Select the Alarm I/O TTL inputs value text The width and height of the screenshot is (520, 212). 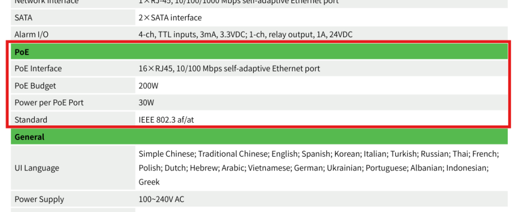[245, 34]
